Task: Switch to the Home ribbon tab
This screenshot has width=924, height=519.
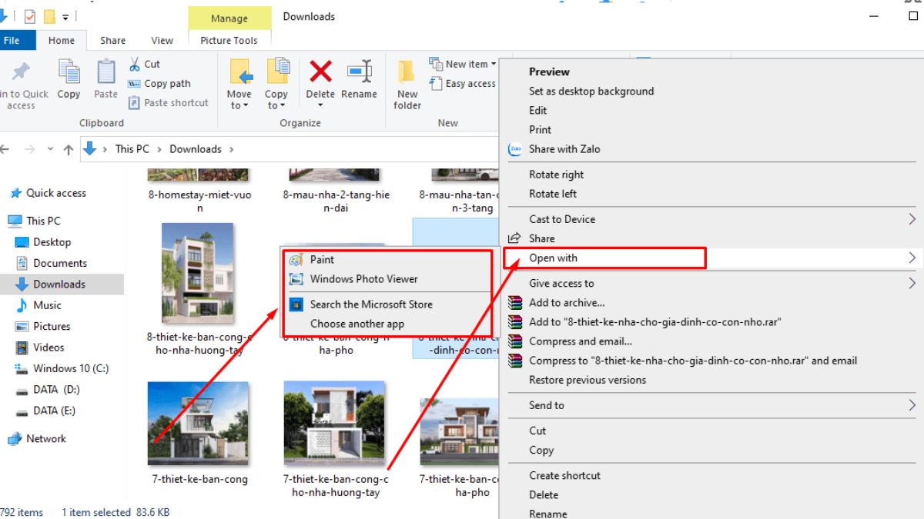Action: (62, 41)
